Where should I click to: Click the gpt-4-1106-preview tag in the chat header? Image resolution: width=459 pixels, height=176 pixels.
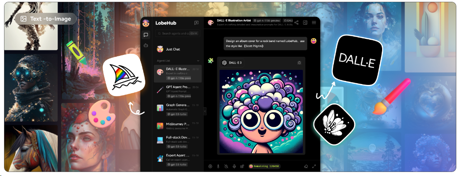(x=267, y=21)
